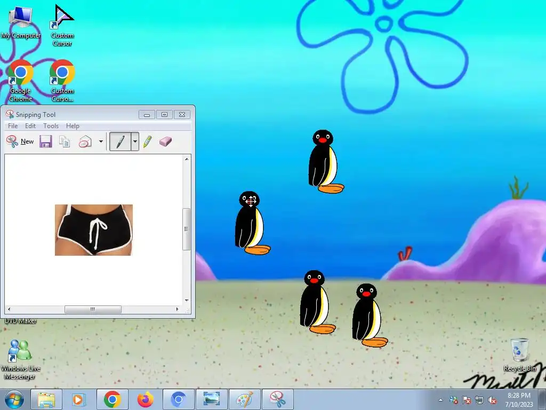Switch to Snipping Tool taskbar button
Viewport: 546px width, 410px height.
coord(277,399)
